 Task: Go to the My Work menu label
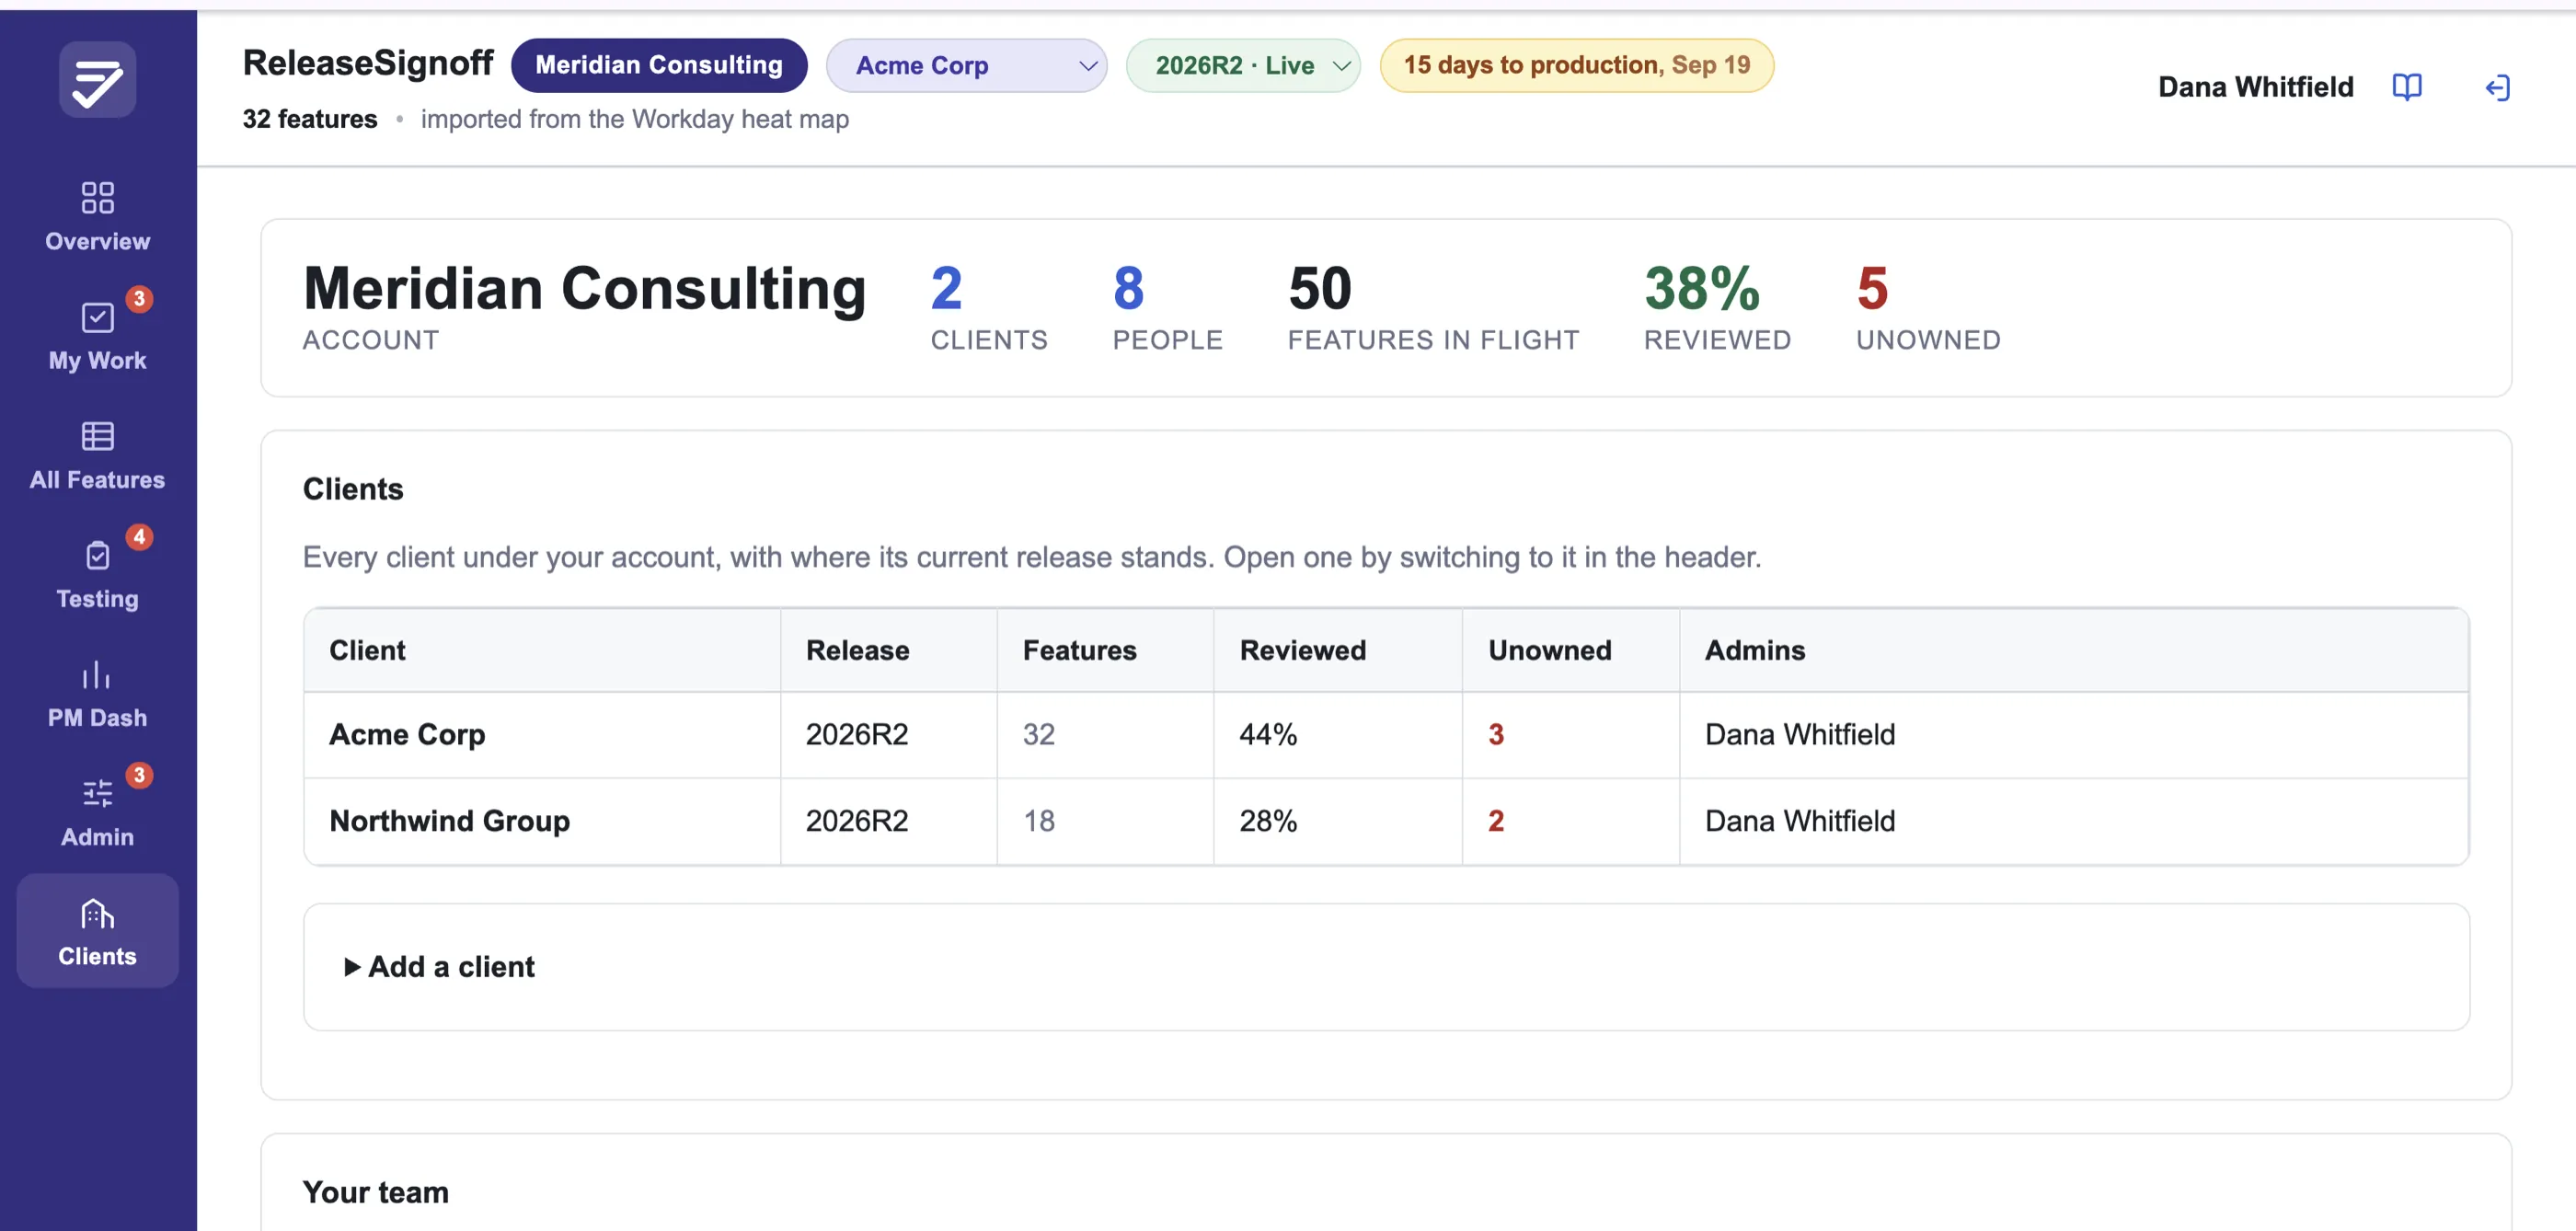click(x=97, y=360)
